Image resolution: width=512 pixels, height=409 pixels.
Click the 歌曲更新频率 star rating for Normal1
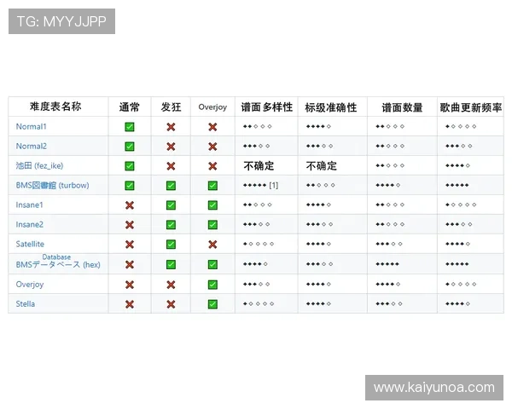[461, 126]
